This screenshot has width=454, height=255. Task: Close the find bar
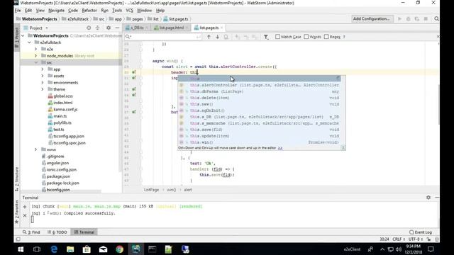(438, 36)
